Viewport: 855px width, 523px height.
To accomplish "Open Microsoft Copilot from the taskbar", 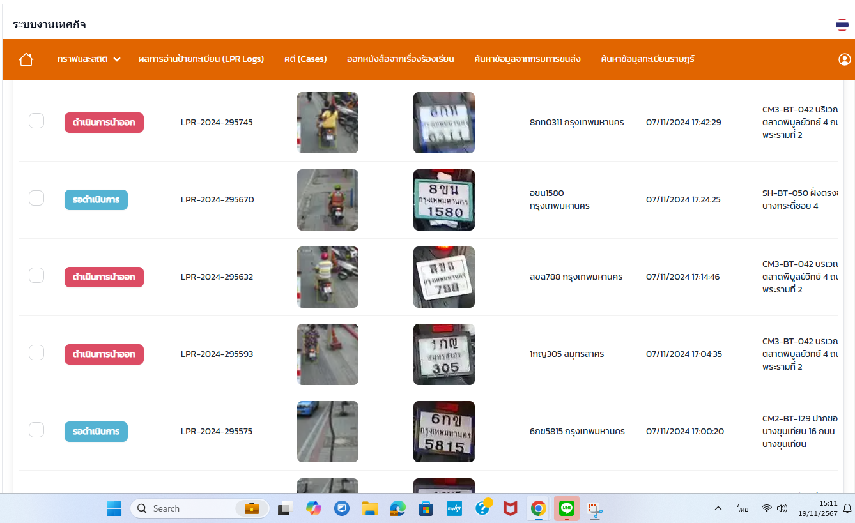I will tap(313, 508).
